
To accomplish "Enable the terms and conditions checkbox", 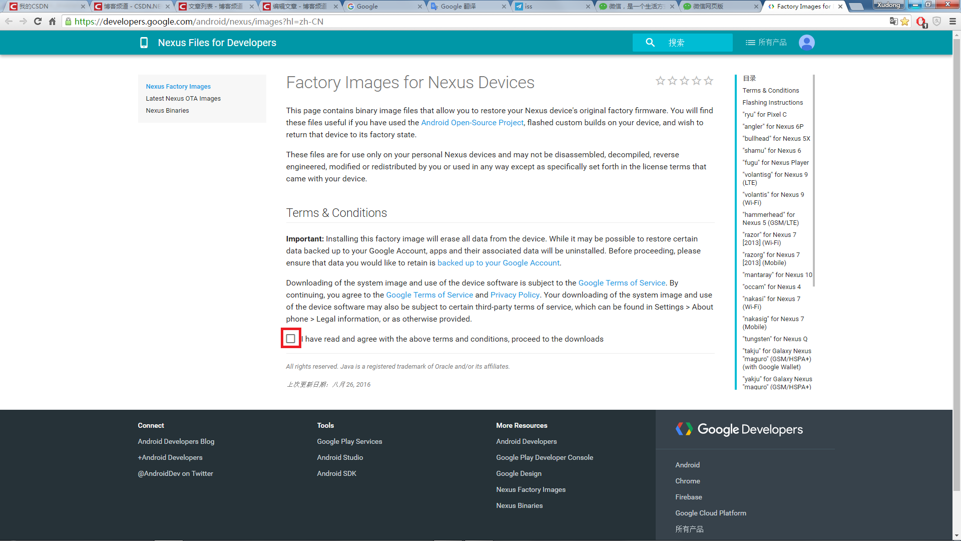I will [x=290, y=339].
